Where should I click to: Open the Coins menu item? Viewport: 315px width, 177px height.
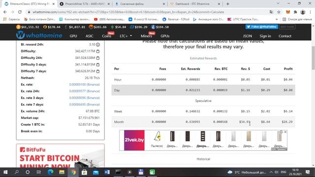coord(106,36)
